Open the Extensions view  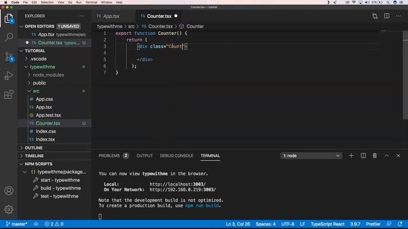8,95
